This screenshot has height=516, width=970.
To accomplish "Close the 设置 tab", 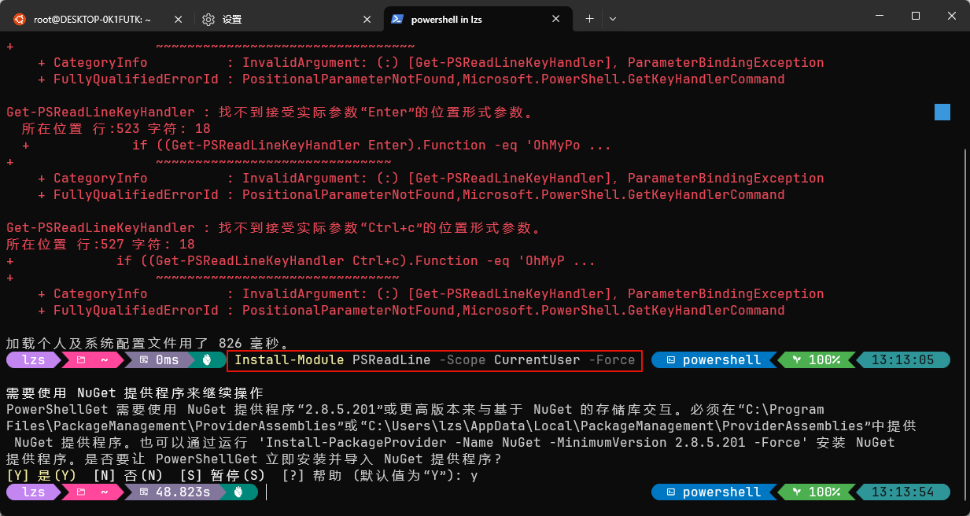I will 367,19.
